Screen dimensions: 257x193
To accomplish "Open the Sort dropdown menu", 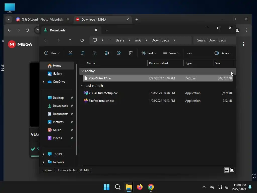I will pyautogui.click(x=149, y=53).
